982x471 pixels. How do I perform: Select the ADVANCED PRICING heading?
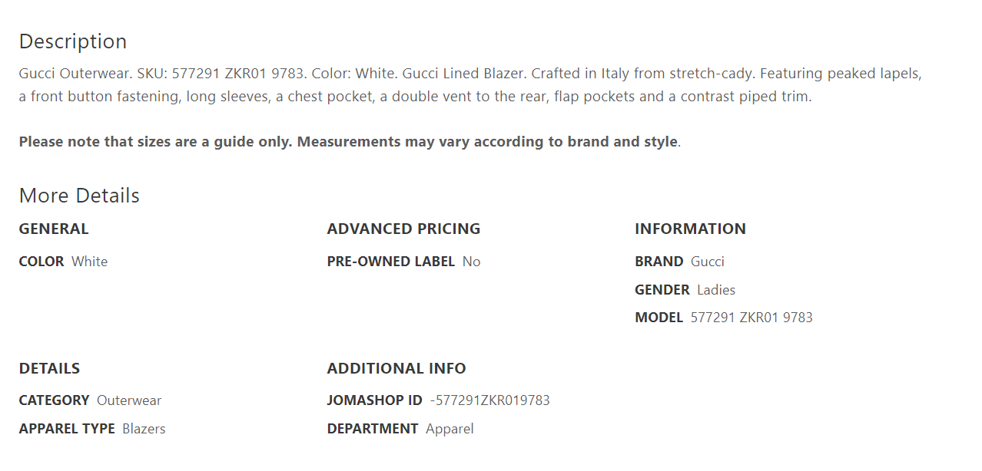point(403,229)
